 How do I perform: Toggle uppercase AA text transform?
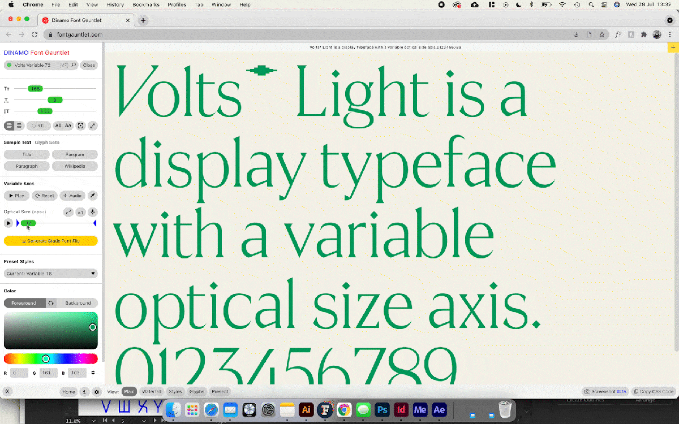pos(58,126)
